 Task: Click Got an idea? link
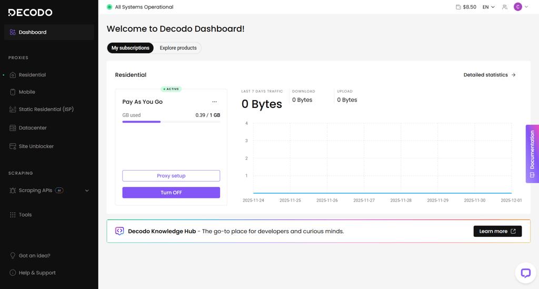coord(34,256)
